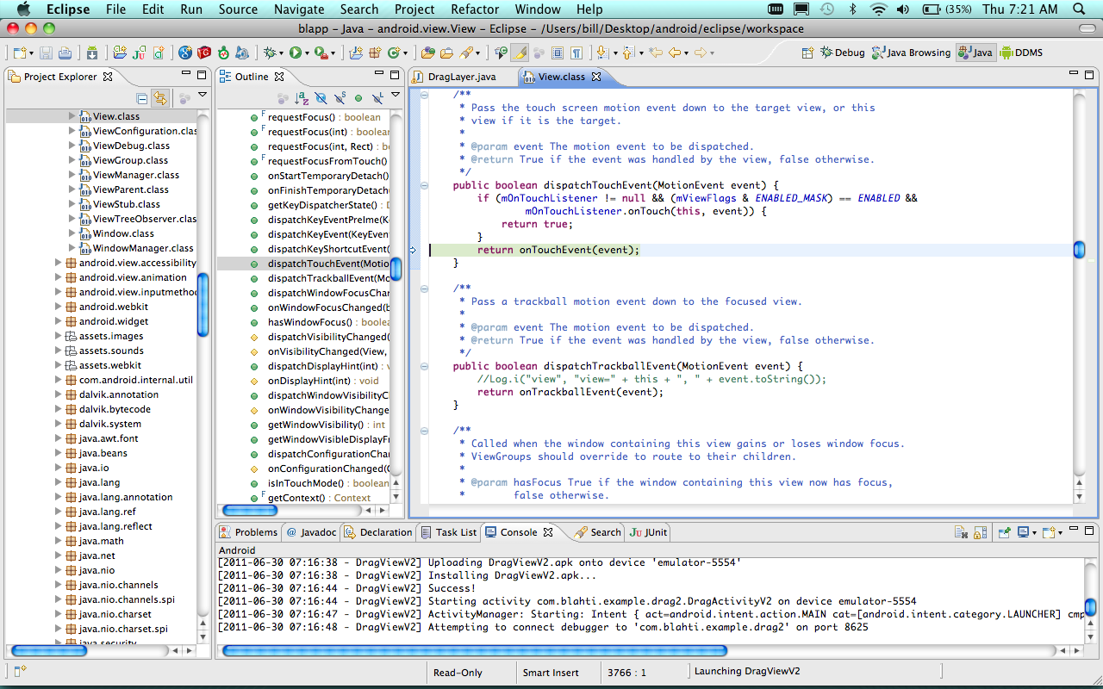Click the blue Google 'g' toolbar icon
The height and width of the screenshot is (689, 1103).
(185, 53)
